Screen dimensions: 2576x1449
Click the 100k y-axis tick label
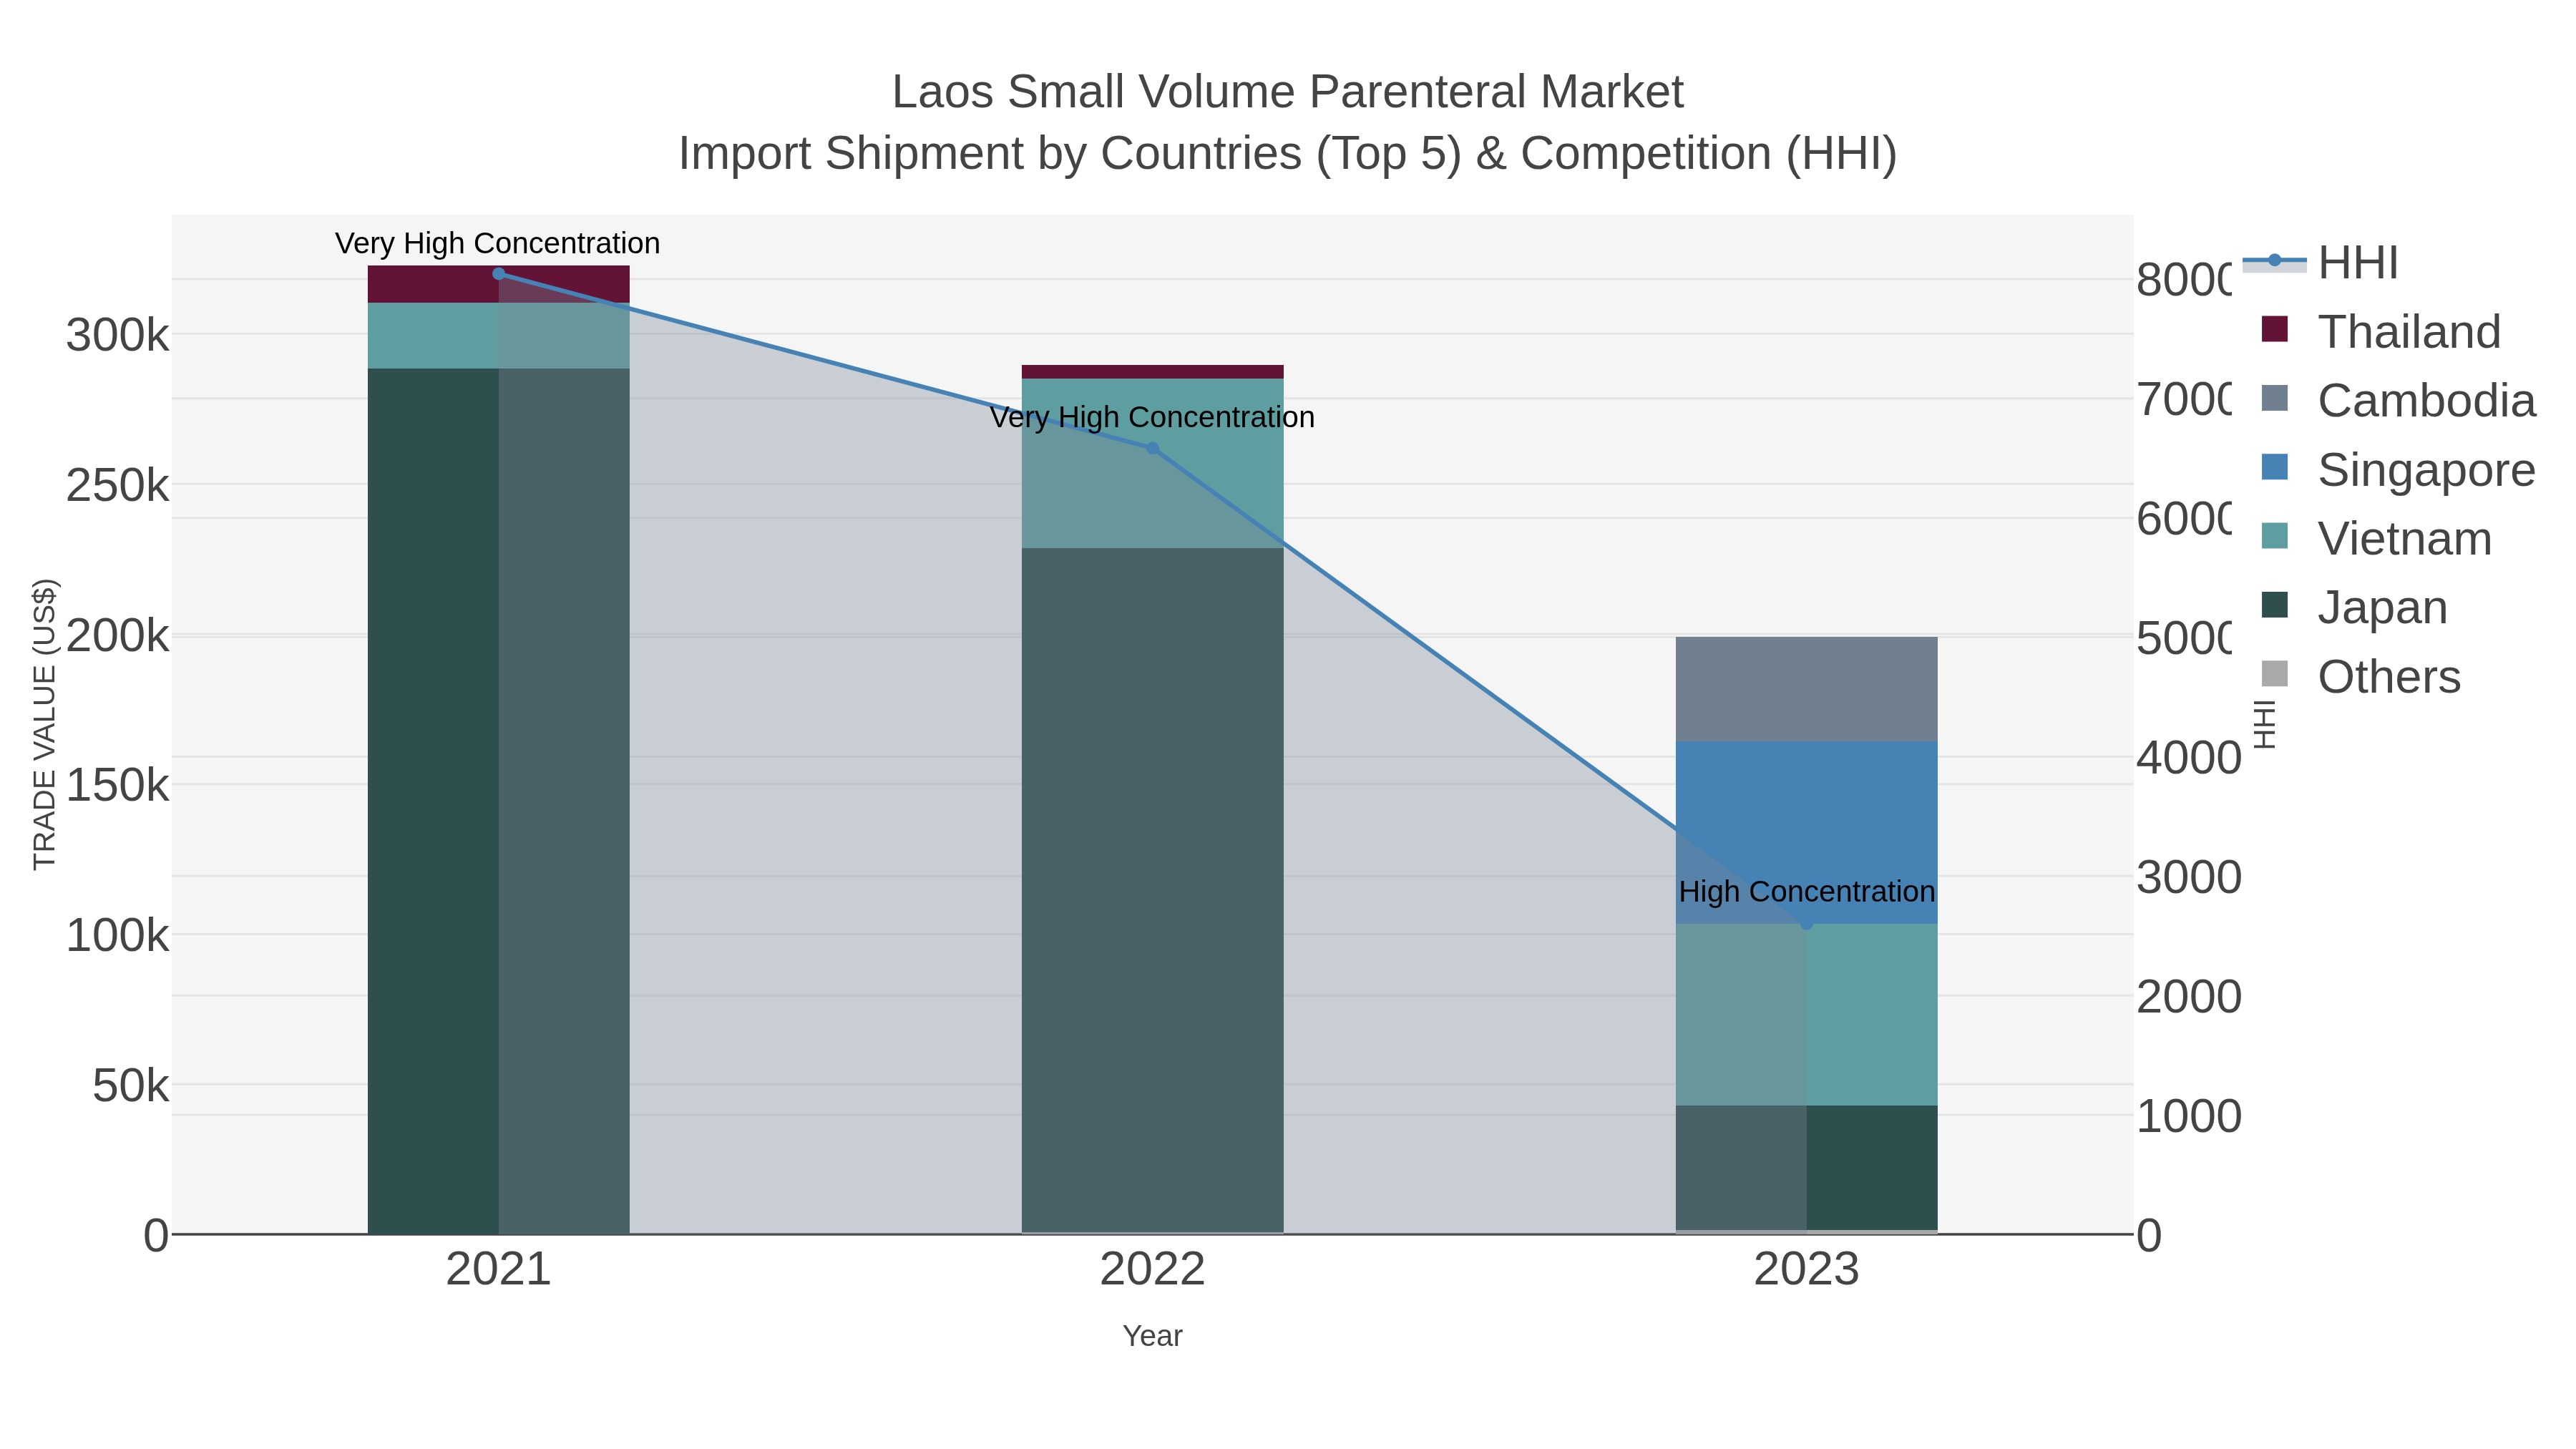coord(117,936)
